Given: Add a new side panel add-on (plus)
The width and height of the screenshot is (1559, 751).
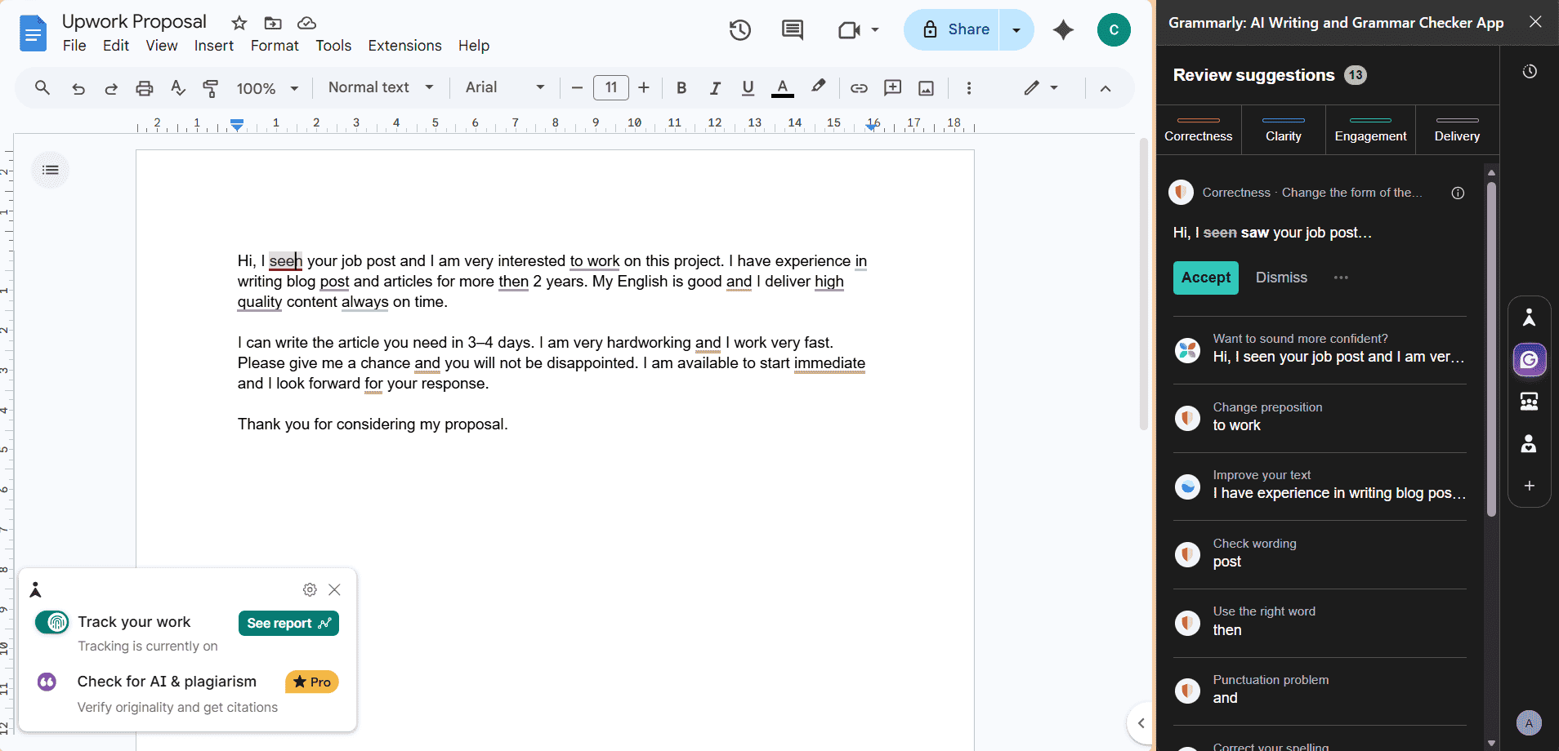Looking at the screenshot, I should click(1530, 486).
